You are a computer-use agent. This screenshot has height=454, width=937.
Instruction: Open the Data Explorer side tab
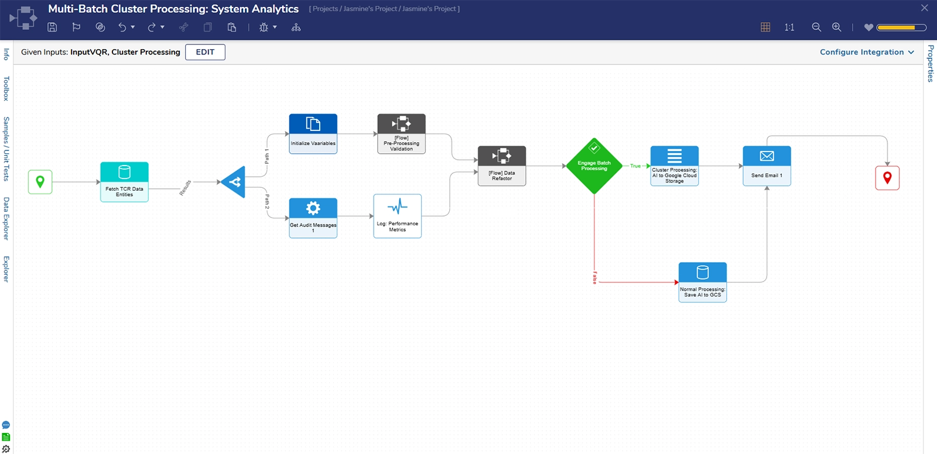click(x=6, y=218)
